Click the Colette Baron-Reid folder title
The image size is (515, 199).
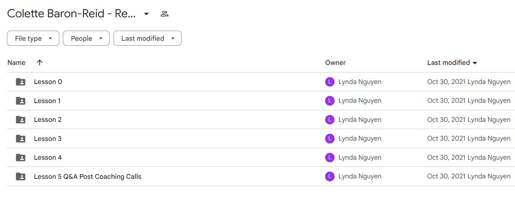pos(72,14)
